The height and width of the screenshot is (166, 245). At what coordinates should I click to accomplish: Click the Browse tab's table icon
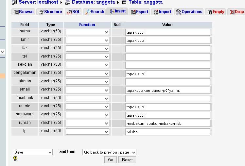coord(16,12)
